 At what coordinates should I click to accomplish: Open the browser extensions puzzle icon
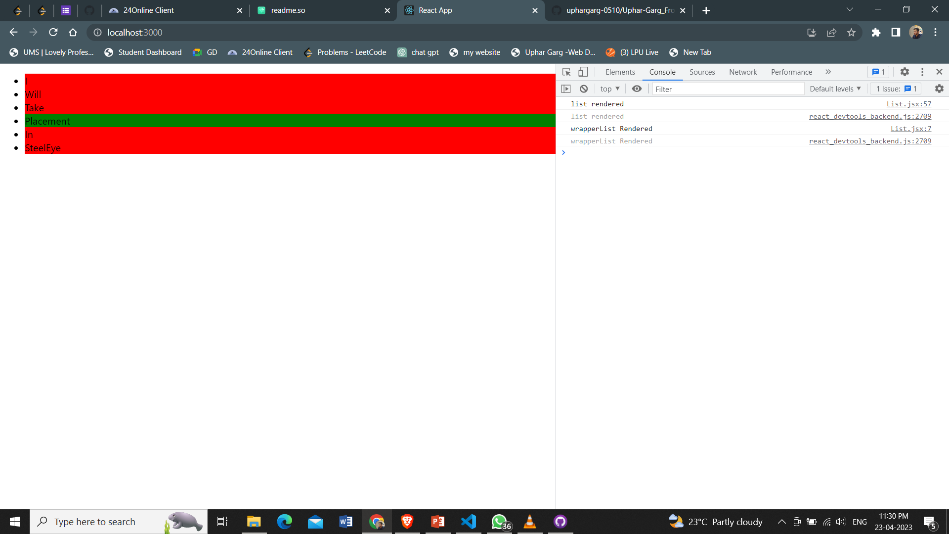click(876, 33)
